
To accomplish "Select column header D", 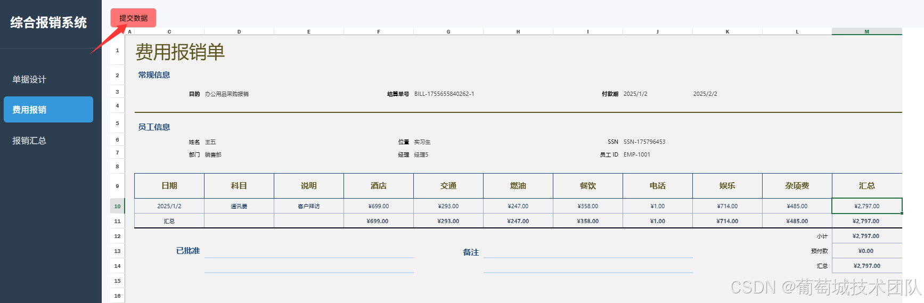I will 239,31.
